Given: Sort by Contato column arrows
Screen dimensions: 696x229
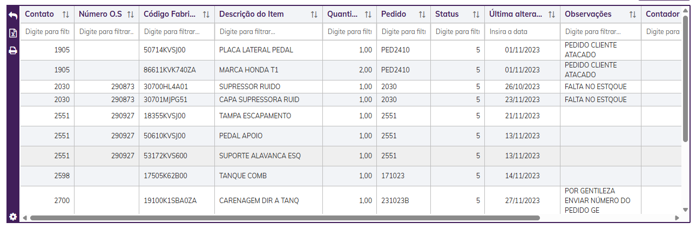Looking at the screenshot, I should coord(66,15).
